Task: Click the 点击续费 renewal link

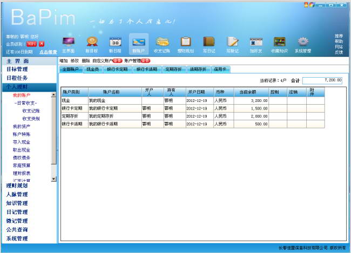Action: point(48,52)
